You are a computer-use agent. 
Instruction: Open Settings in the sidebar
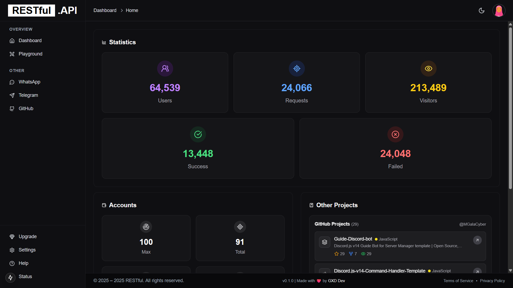(27, 250)
